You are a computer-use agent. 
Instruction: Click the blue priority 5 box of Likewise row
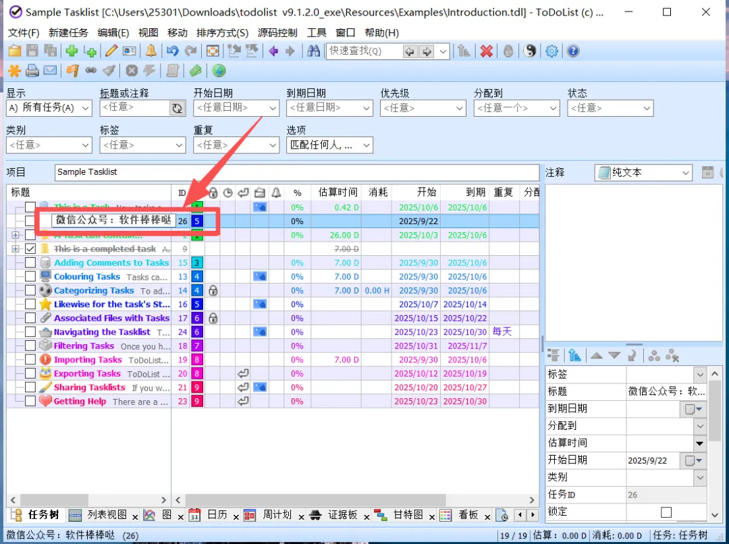(x=197, y=304)
